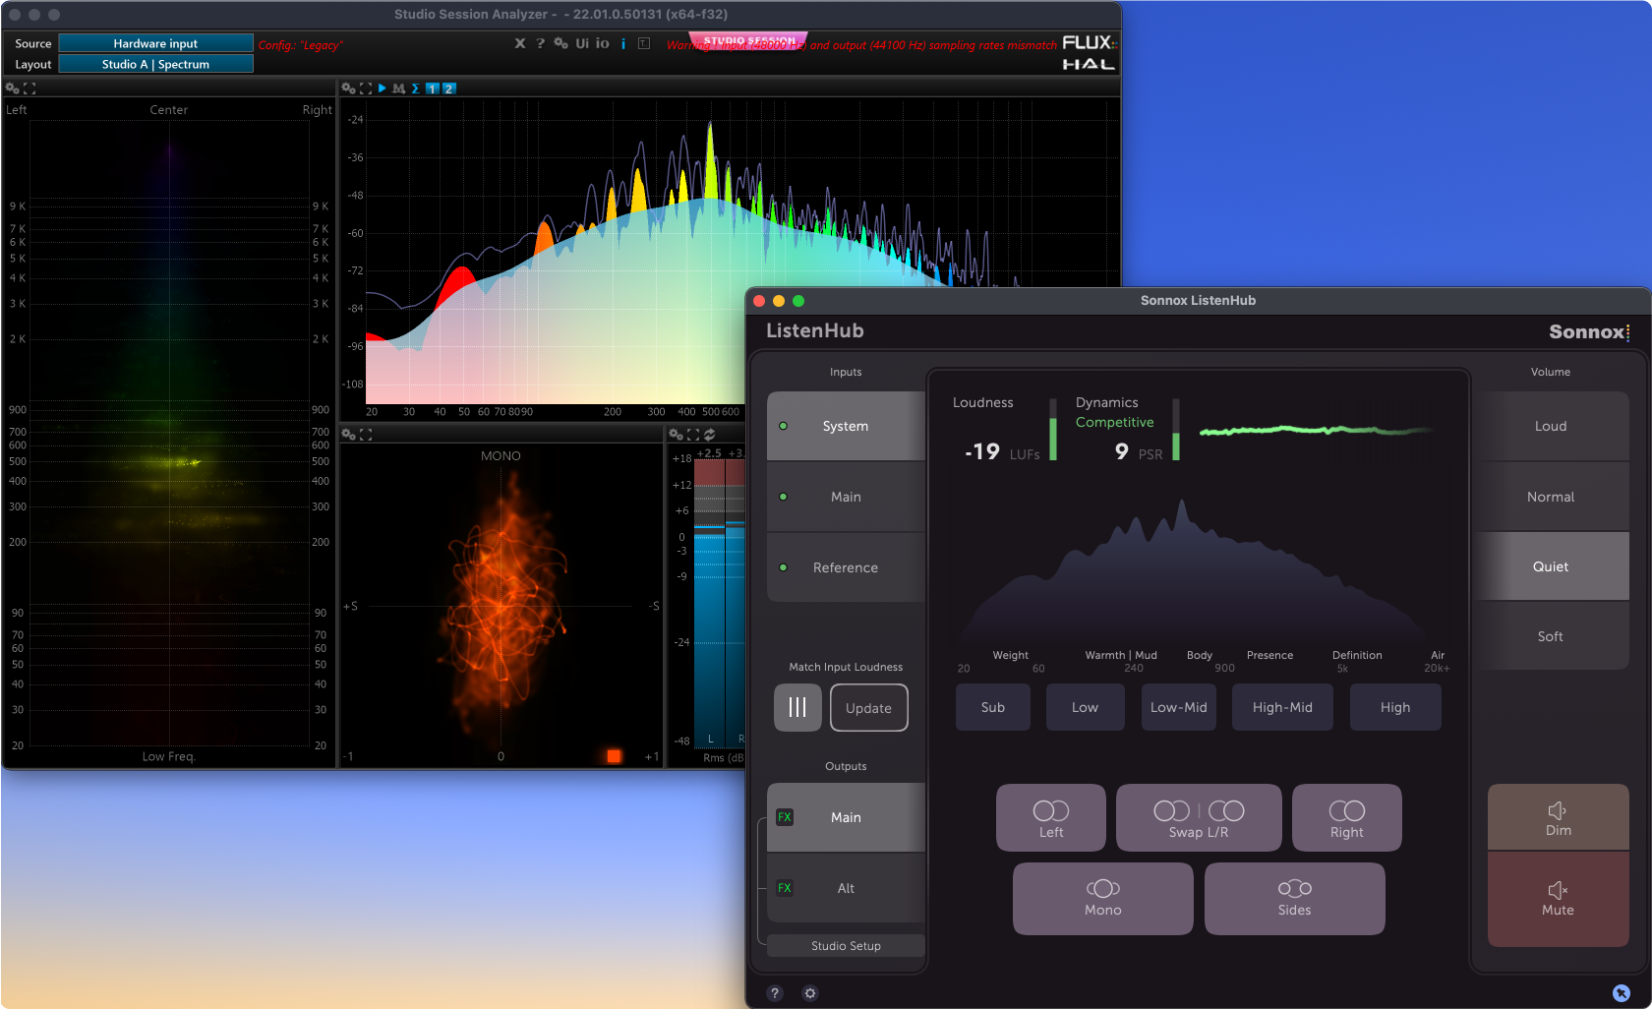Click the Right channel monitor button
Image resolution: width=1652 pixels, height=1009 pixels.
click(x=1347, y=817)
